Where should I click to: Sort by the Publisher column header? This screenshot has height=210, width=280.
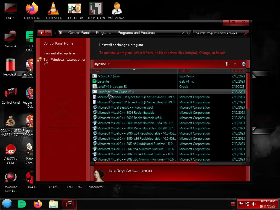(204, 71)
